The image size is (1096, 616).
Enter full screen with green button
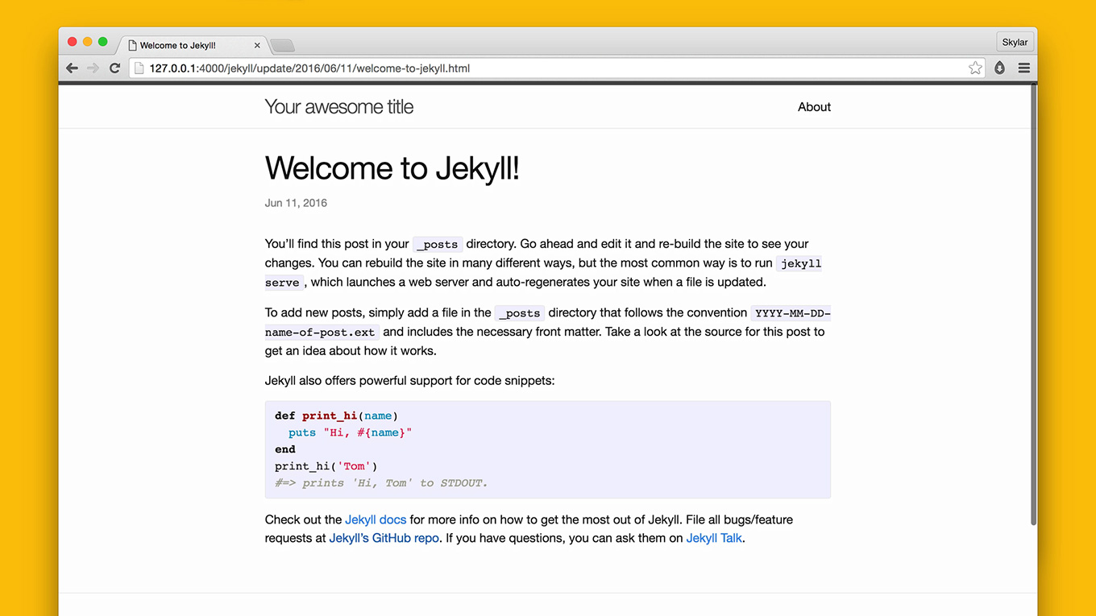click(102, 42)
